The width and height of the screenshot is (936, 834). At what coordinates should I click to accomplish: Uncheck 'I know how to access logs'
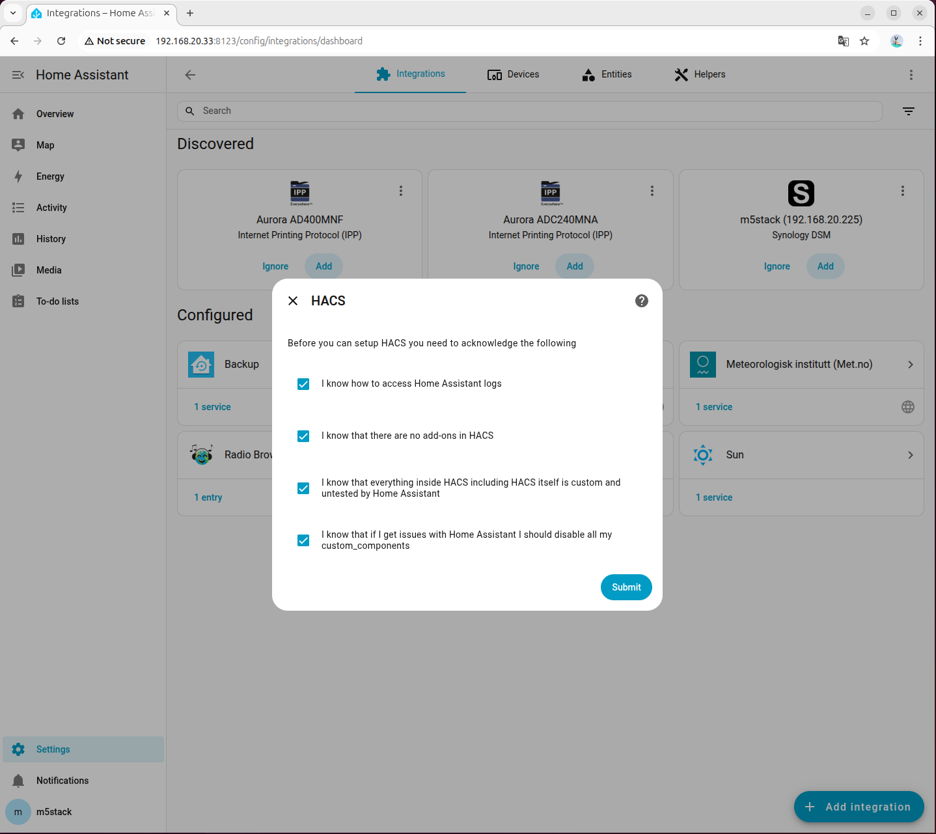(x=303, y=384)
